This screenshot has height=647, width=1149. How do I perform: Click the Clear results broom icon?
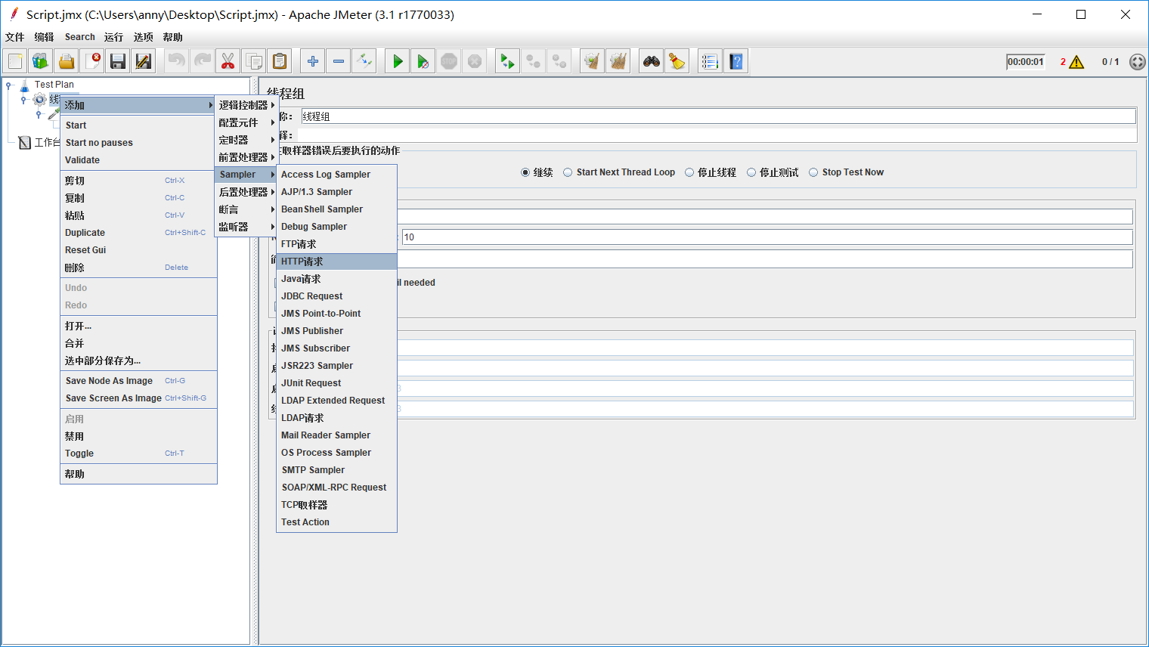coord(593,61)
